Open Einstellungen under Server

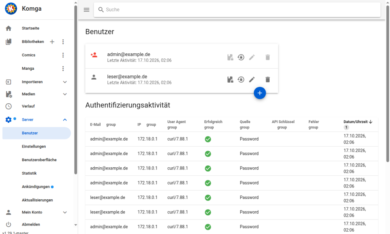click(34, 147)
